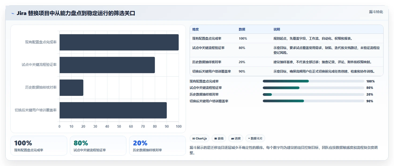Click the progress list label 历史数据抽样核对率

(204, 95)
